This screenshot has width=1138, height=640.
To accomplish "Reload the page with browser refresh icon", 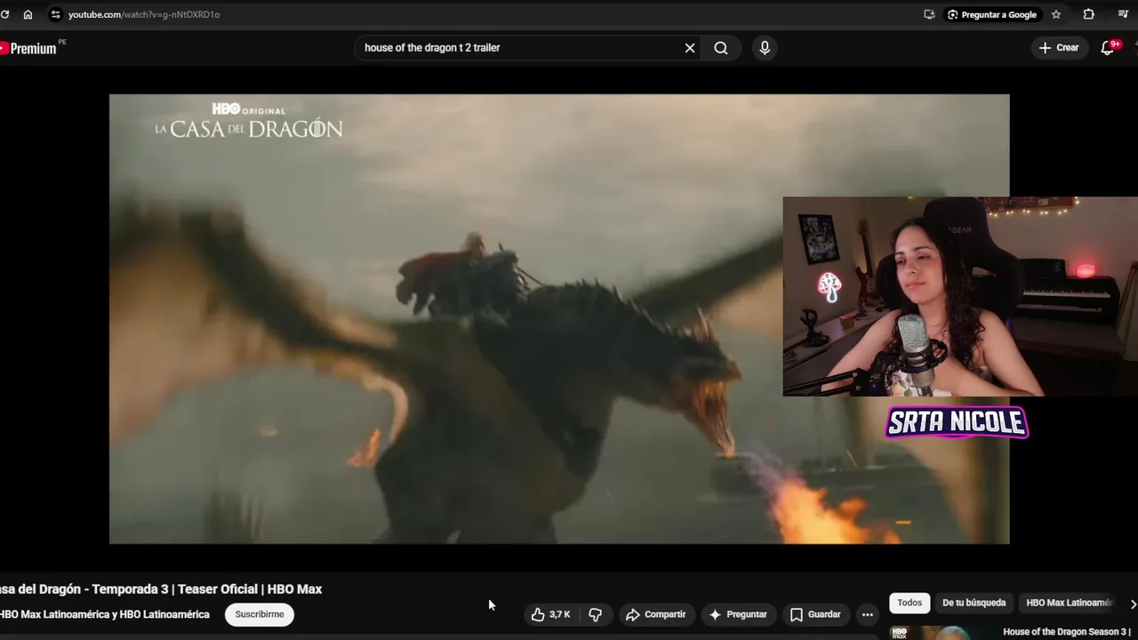I will point(4,14).
